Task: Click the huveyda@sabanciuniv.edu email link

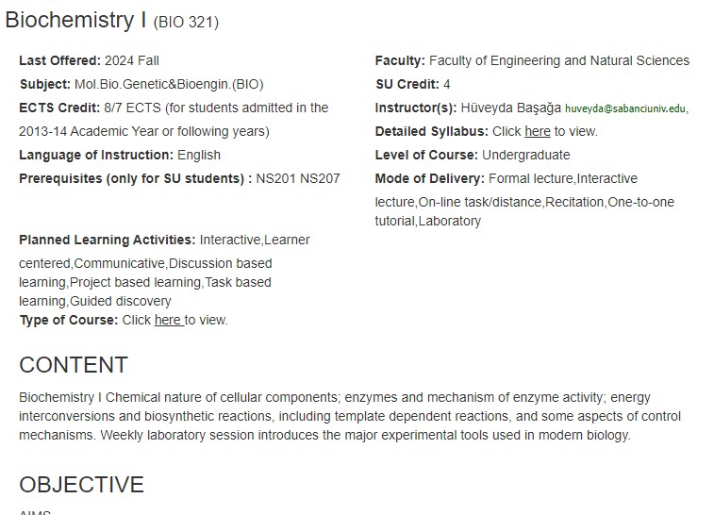Action: pyautogui.click(x=625, y=108)
